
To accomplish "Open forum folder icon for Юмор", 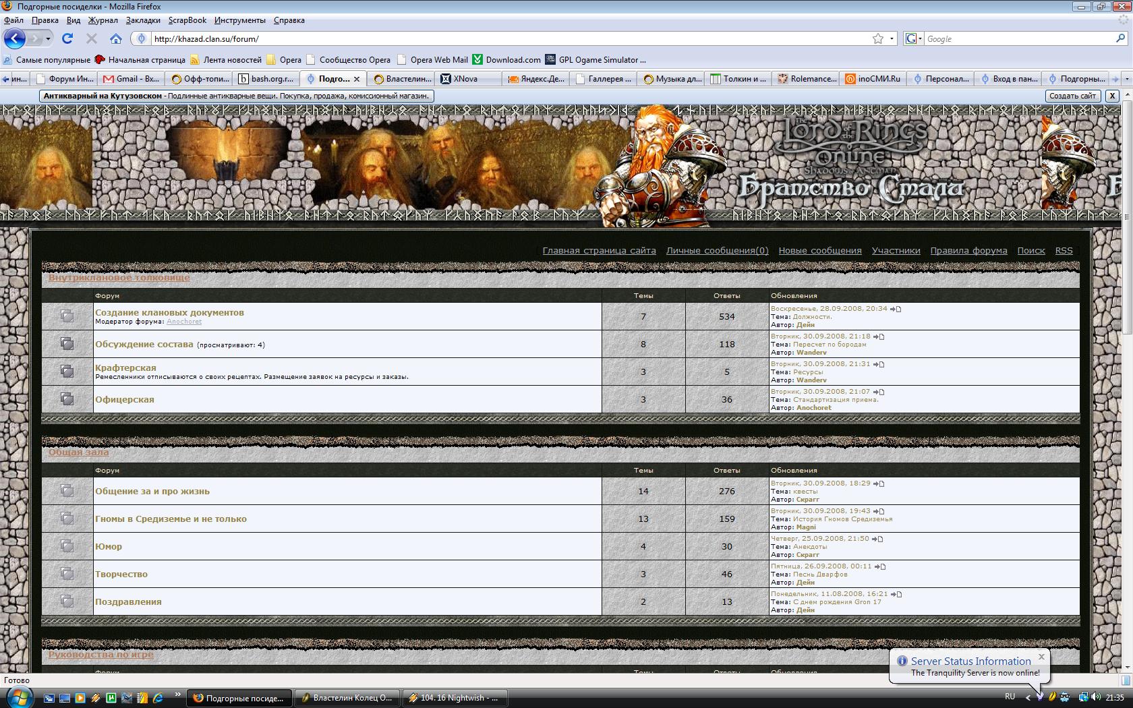I will coord(67,546).
